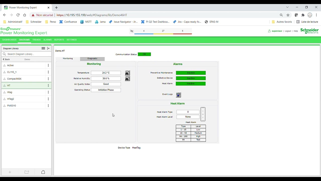Click the Preventive Maintenance Inactive status
321x181 pixels.
(191, 73)
